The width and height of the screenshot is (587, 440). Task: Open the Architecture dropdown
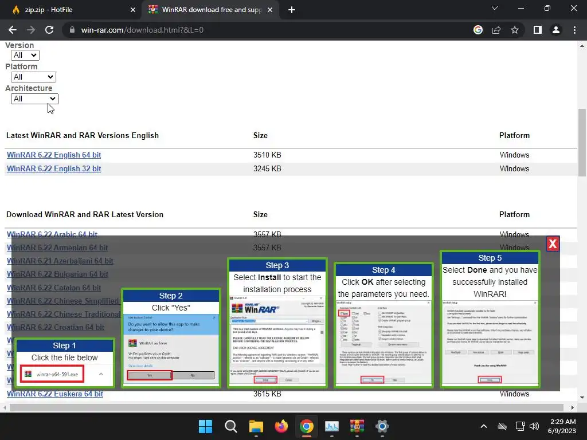pos(34,99)
